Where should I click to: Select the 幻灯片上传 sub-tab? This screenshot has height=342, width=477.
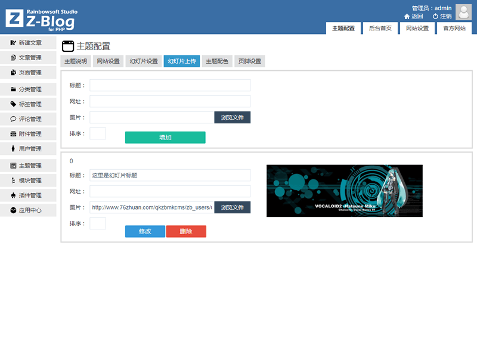pos(182,61)
